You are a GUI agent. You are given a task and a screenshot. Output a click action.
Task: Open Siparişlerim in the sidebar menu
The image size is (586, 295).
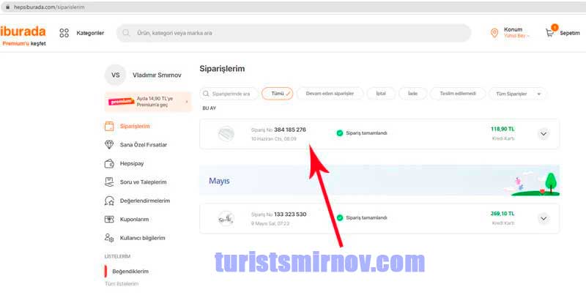pos(135,126)
